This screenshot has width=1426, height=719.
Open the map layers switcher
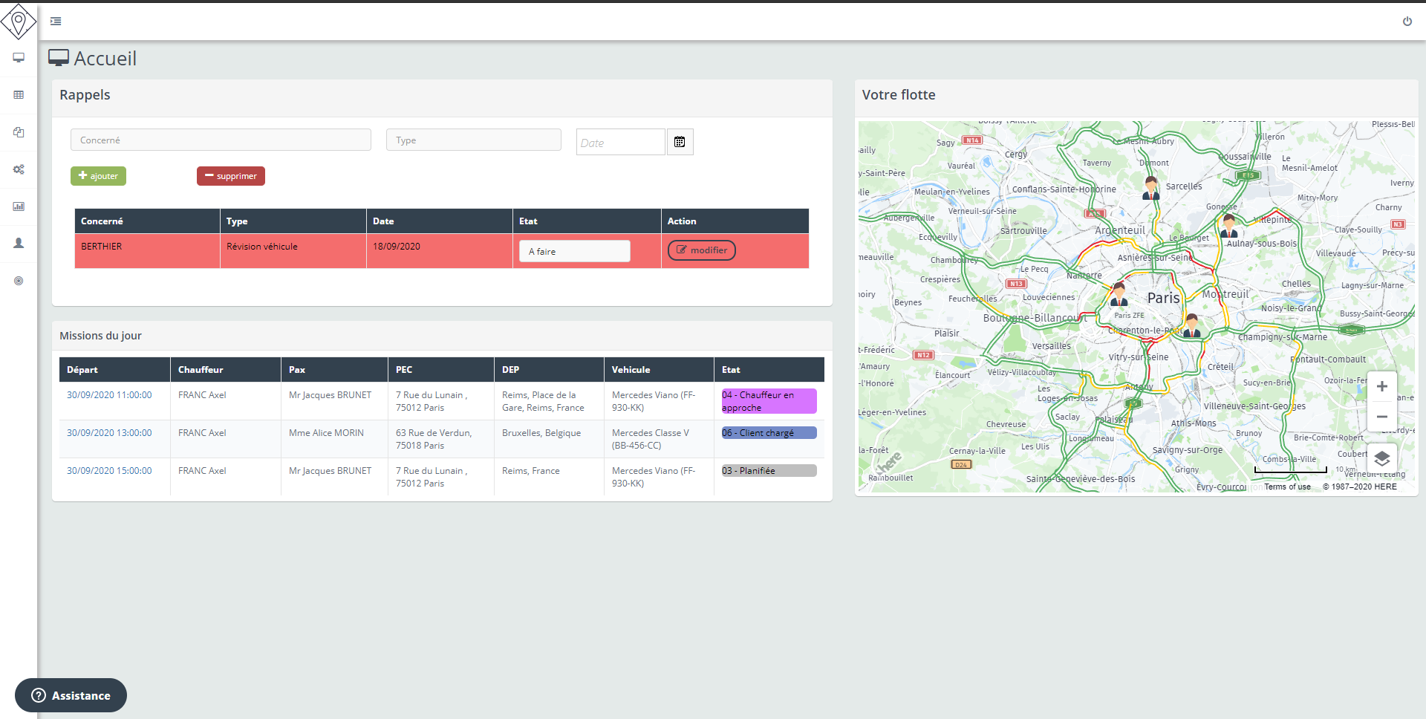1382,459
